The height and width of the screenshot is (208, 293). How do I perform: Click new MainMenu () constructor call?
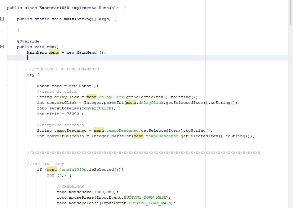point(86,52)
